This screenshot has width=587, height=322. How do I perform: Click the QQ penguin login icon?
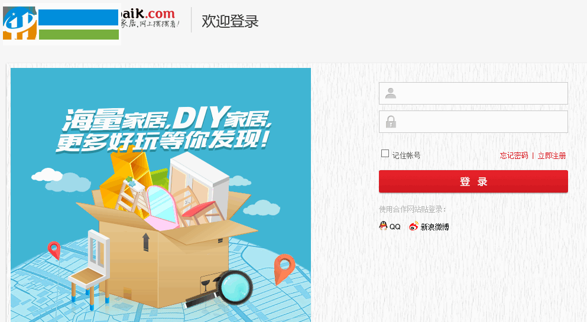383,226
